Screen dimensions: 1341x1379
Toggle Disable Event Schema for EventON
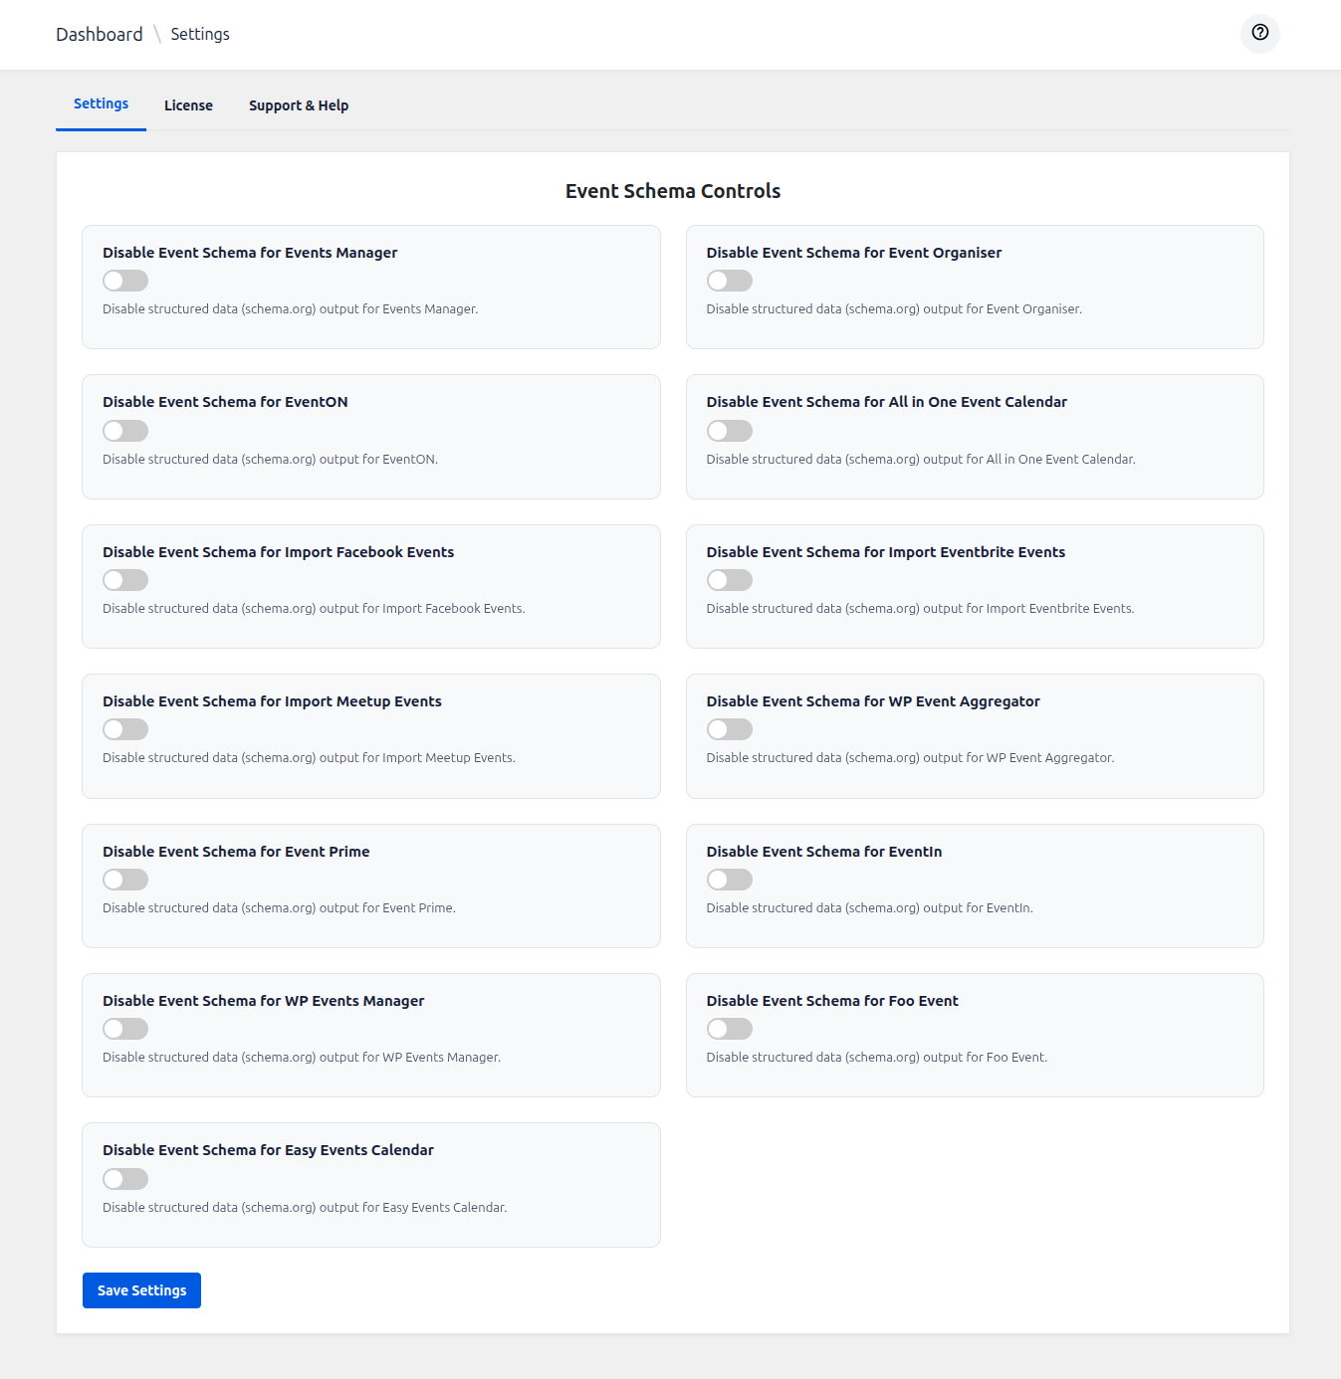click(x=125, y=431)
